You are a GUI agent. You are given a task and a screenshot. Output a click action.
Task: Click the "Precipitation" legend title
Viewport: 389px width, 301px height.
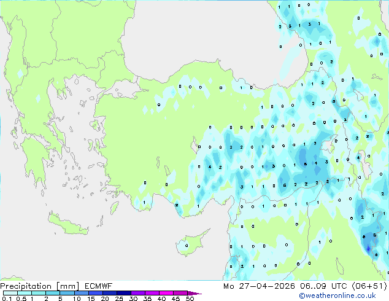coord(26,286)
